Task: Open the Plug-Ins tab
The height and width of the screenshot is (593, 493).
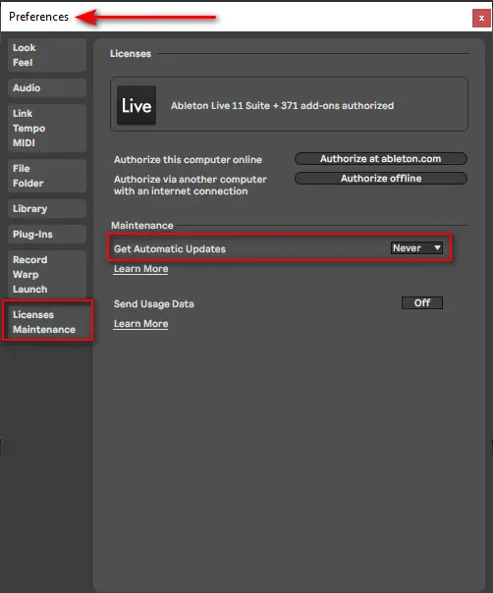Action: (47, 234)
